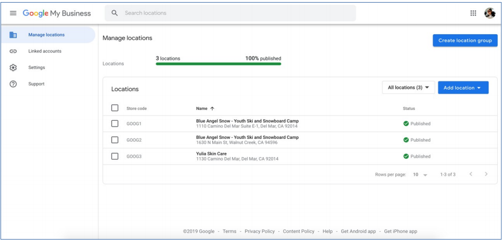Select the GOOG1 location checkbox
This screenshot has height=240, width=503.
click(x=115, y=124)
